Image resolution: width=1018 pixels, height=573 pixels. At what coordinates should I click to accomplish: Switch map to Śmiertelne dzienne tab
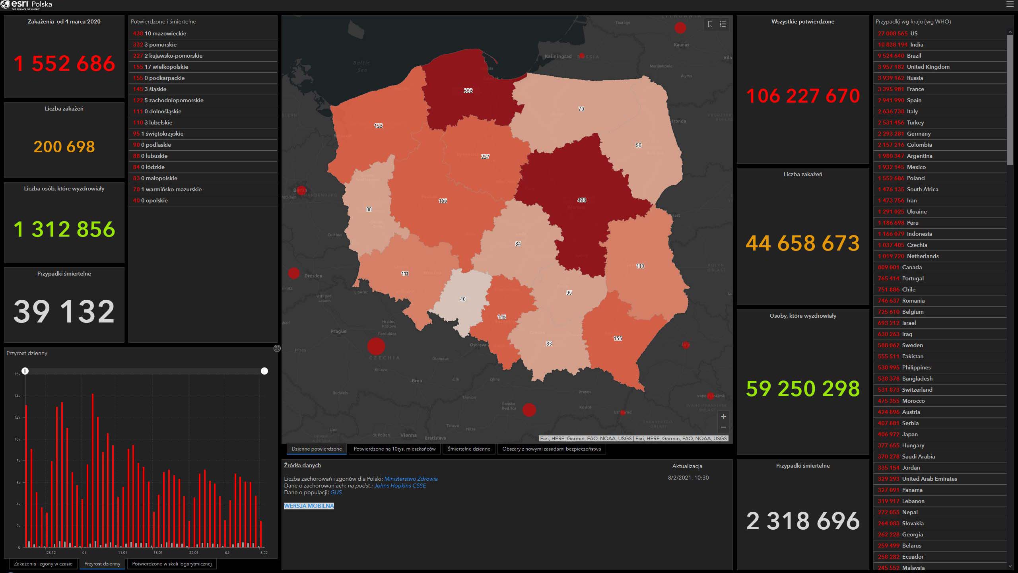pyautogui.click(x=469, y=449)
